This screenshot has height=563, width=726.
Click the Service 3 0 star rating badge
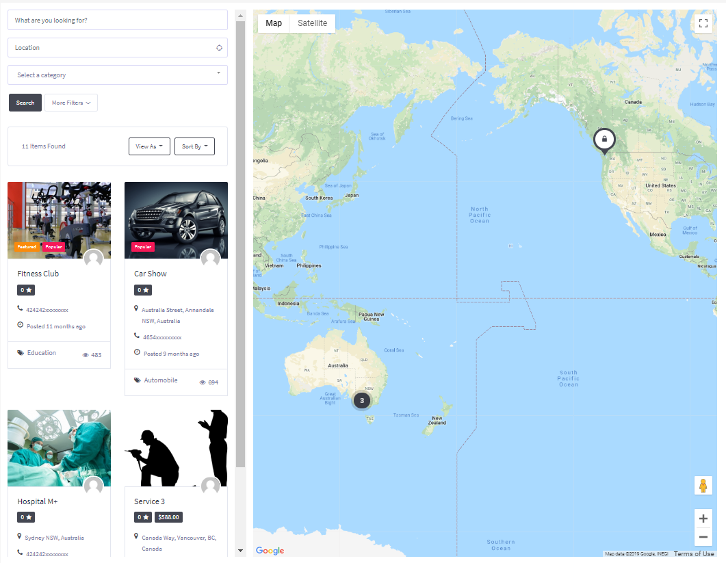(142, 517)
